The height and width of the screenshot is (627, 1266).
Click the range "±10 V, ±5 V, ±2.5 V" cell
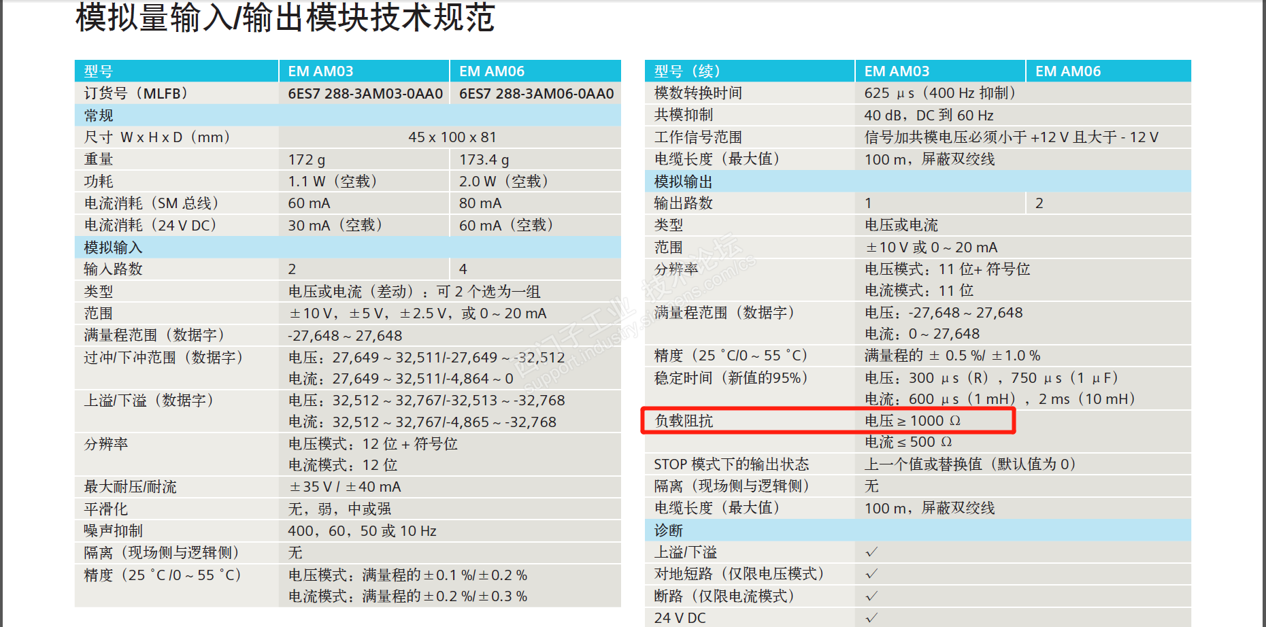418,313
